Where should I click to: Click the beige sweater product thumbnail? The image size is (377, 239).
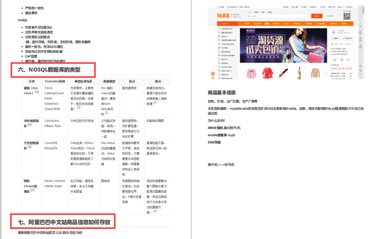coord(314,73)
